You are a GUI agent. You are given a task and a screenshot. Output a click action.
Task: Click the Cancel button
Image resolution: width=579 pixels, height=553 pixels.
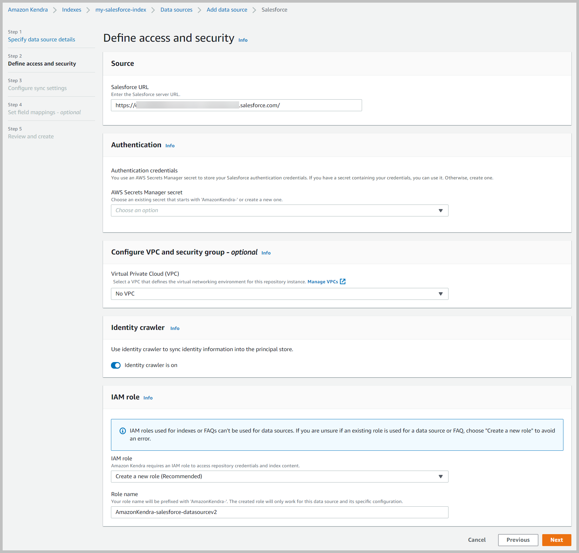[x=477, y=540]
